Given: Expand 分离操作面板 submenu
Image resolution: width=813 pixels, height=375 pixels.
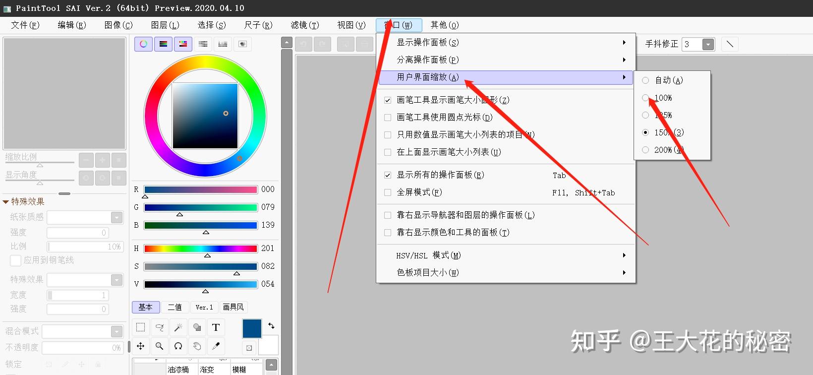Looking at the screenshot, I should click(x=506, y=60).
